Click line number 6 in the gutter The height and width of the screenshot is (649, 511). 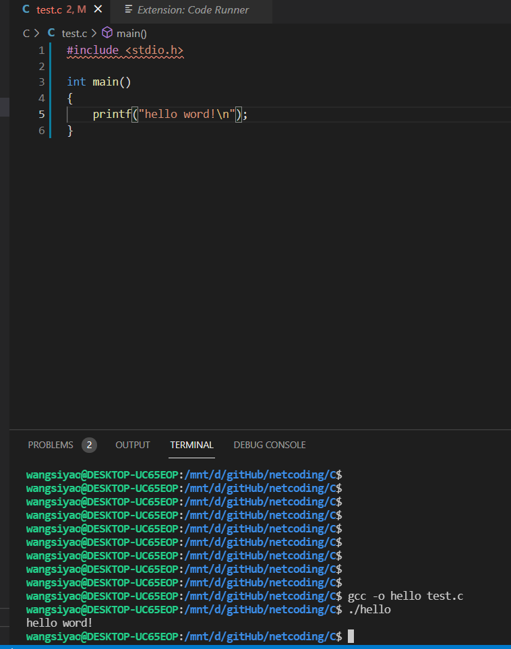(41, 130)
